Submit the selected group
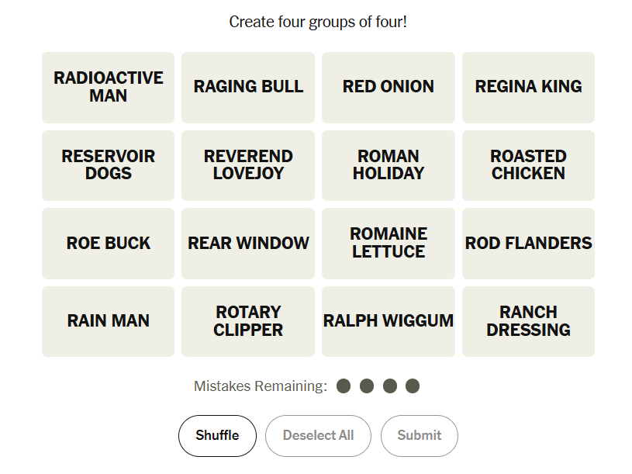The height and width of the screenshot is (474, 632). (420, 436)
